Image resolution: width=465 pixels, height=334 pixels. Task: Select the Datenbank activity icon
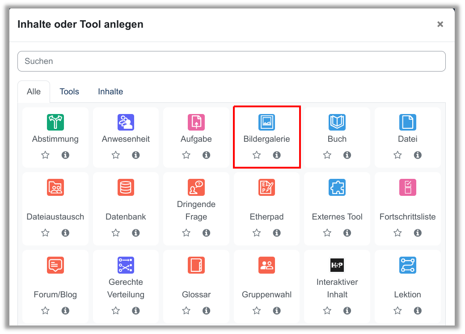126,187
